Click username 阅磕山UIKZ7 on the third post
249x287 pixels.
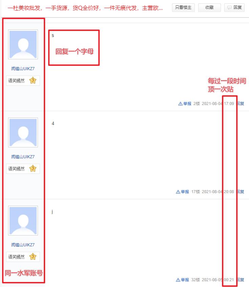23,245
